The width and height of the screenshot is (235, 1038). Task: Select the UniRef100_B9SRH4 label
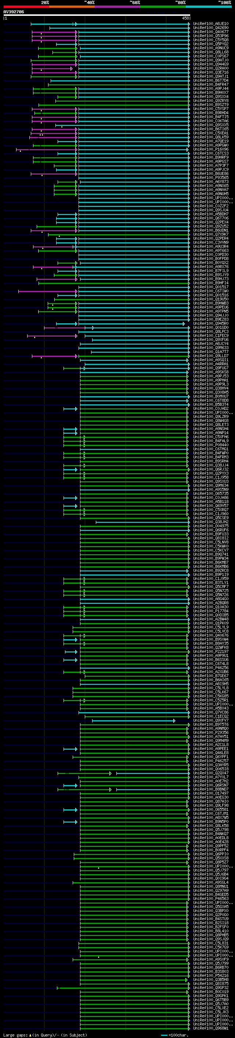[x=210, y=461]
